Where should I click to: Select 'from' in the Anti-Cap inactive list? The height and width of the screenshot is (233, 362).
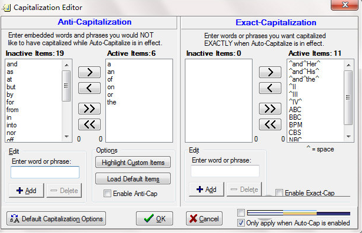click(12, 110)
